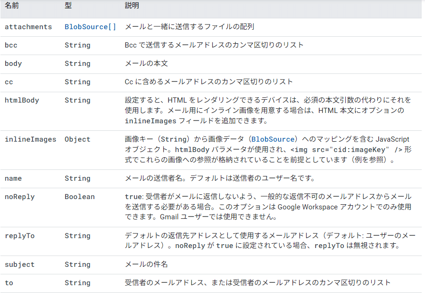The height and width of the screenshot is (296, 425).
Task: Select the cc parameter name
Action: [8, 82]
